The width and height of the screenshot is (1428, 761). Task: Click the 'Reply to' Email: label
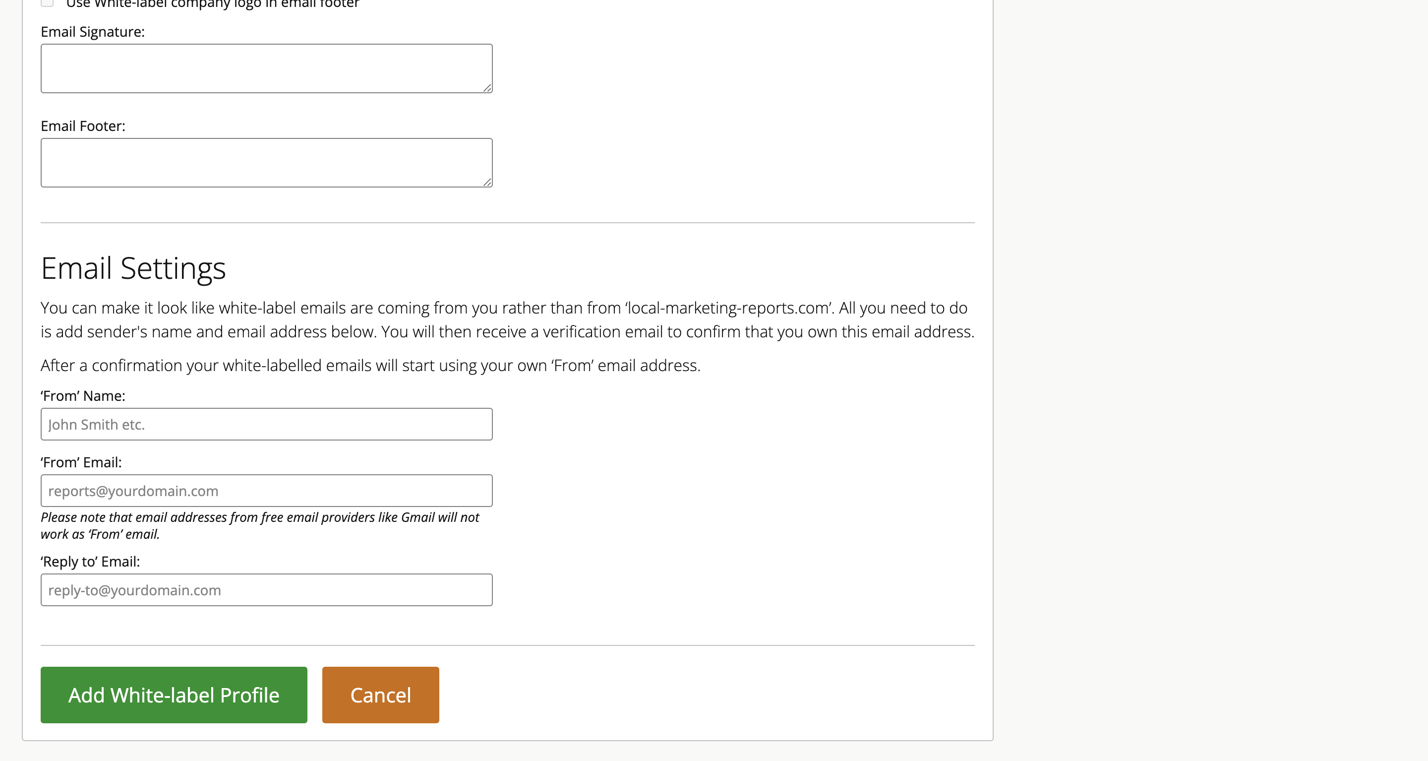tap(90, 562)
